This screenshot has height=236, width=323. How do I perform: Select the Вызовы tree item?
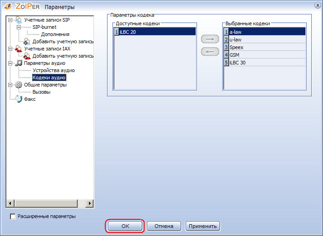point(41,92)
